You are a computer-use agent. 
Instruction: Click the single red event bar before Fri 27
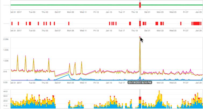(181, 24)
